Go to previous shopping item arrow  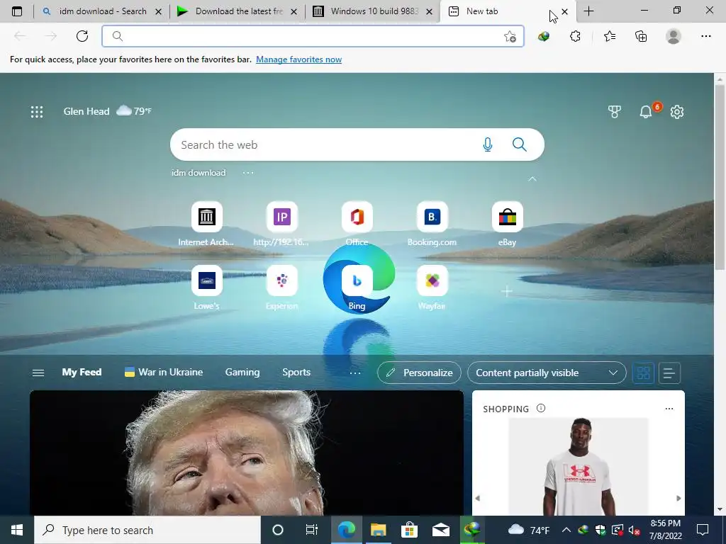pyautogui.click(x=478, y=498)
